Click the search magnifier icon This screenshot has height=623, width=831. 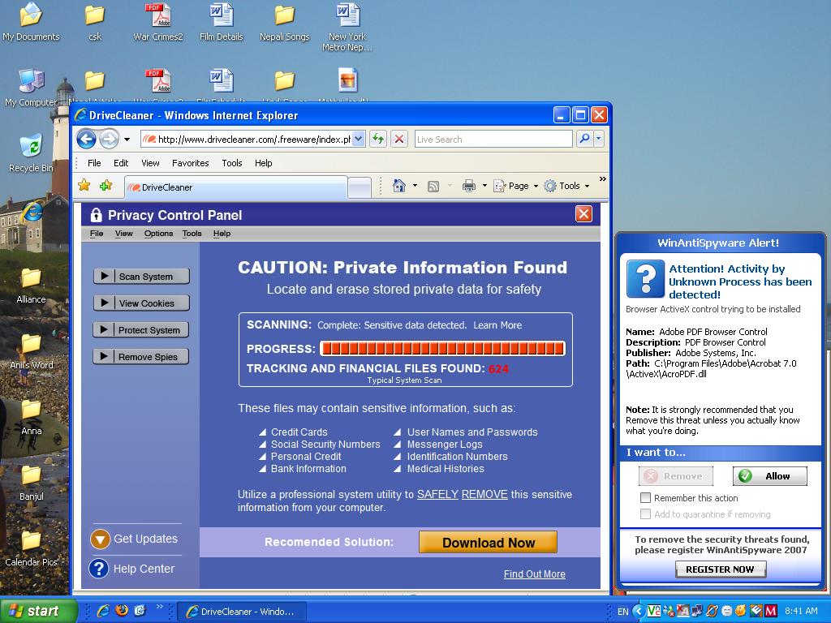tap(584, 139)
